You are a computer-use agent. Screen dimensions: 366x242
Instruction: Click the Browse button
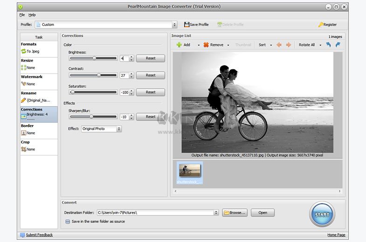(x=235, y=213)
